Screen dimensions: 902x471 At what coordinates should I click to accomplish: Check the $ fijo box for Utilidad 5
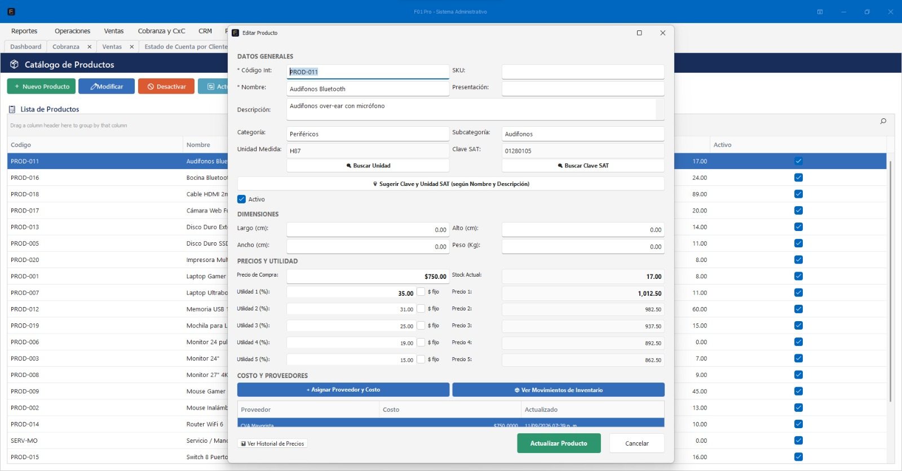(x=421, y=359)
